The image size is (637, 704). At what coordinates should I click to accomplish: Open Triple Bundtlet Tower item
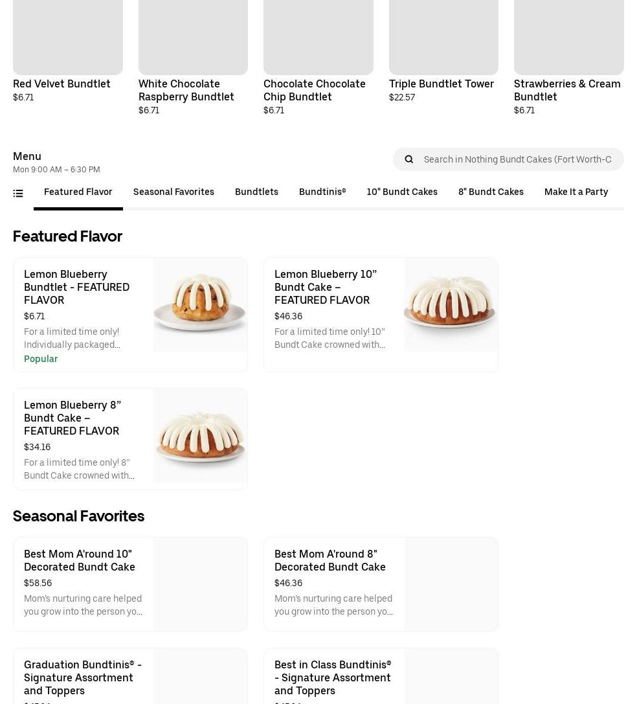point(441,84)
